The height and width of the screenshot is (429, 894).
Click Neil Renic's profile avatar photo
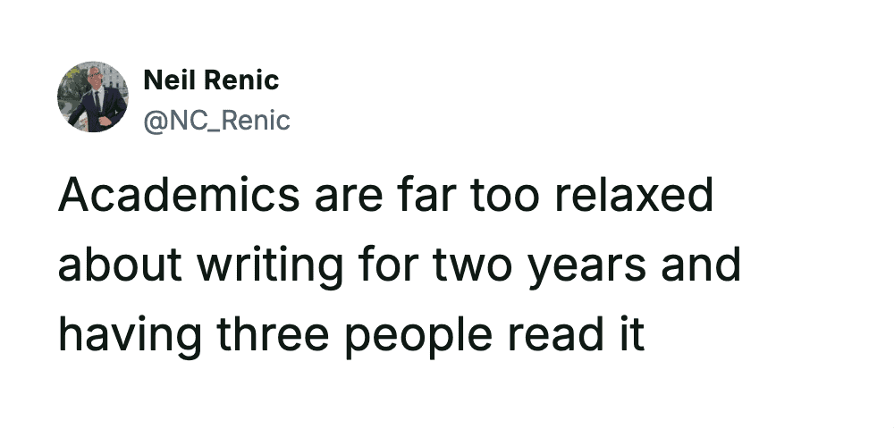[x=92, y=98]
